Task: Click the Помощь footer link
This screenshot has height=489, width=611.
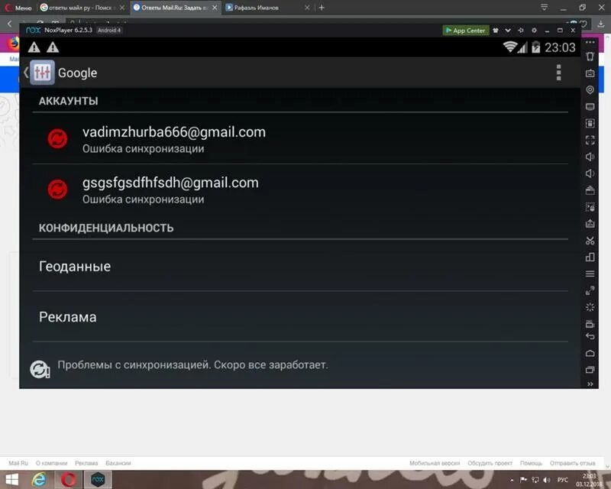Action: click(x=531, y=463)
